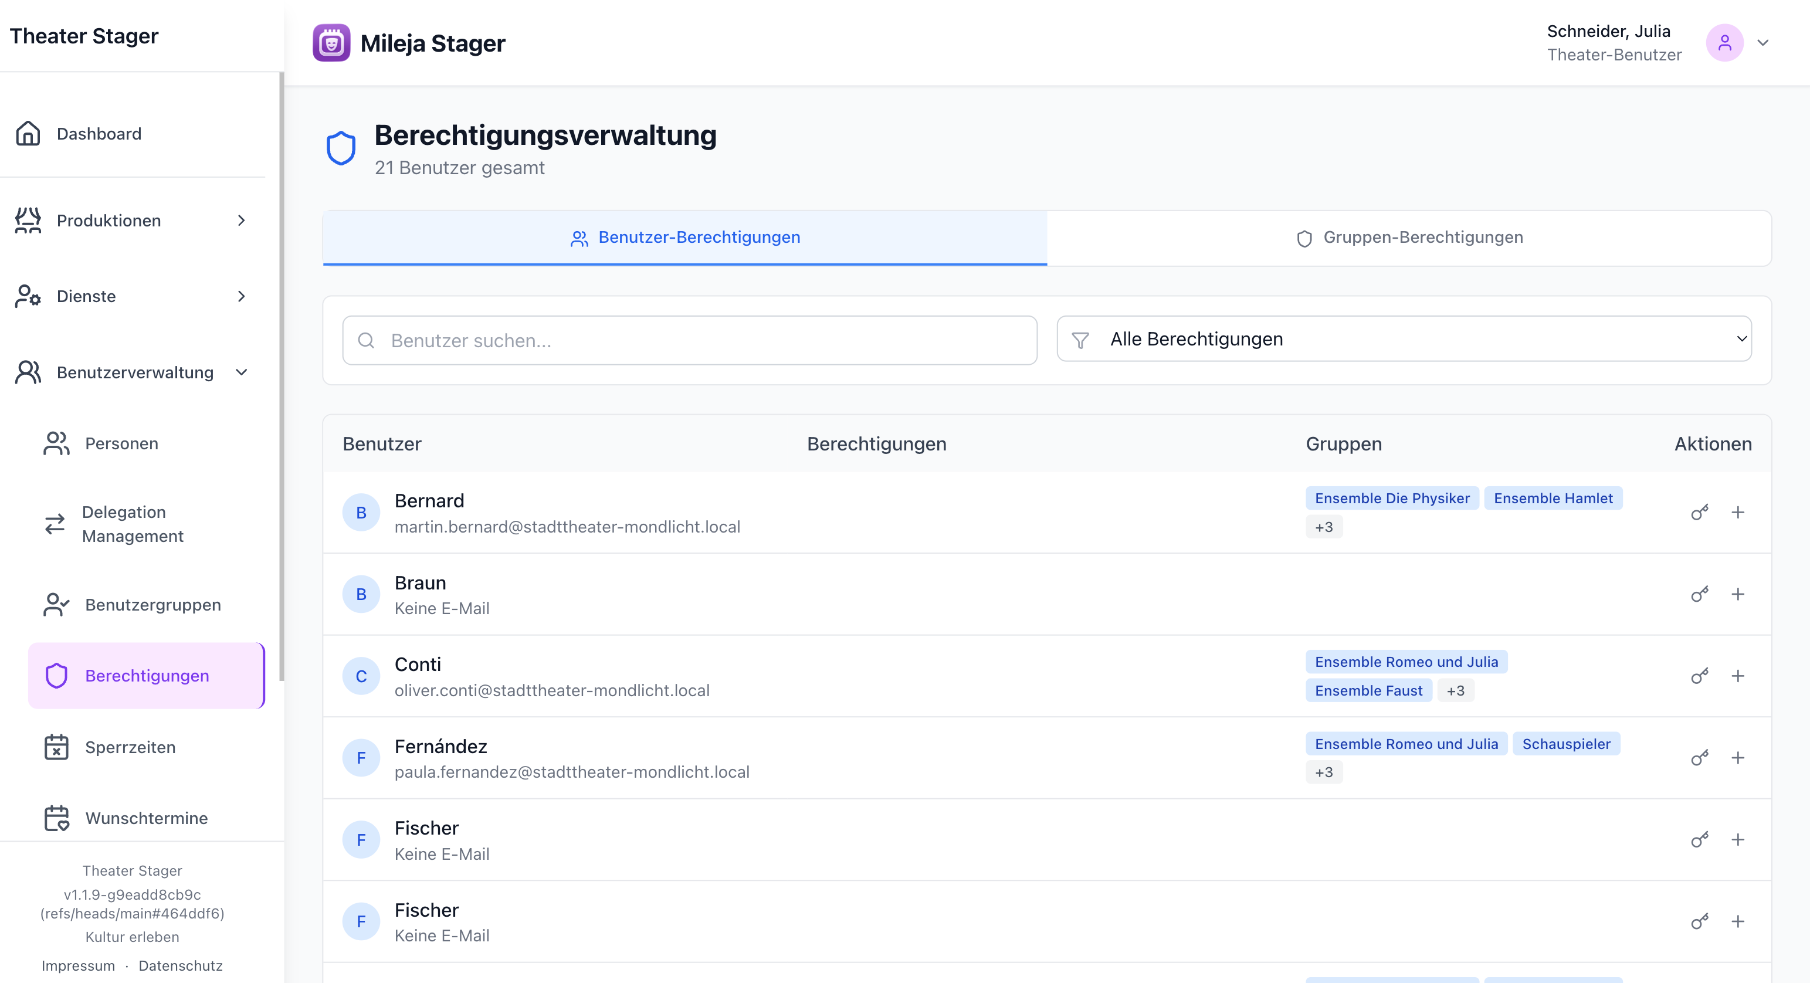Open Dashboard from the sidebar
The image size is (1810, 983).
[x=99, y=134]
